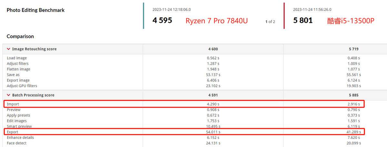
Task: Select the 4 595 overall score
Action: [162, 21]
